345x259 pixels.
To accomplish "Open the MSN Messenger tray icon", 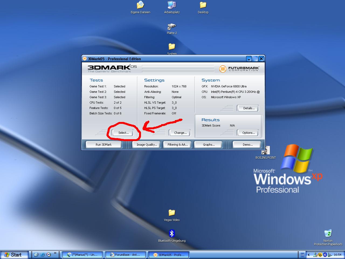I will 315,255.
